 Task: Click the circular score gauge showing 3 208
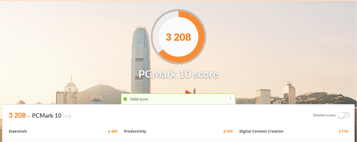coord(179,37)
